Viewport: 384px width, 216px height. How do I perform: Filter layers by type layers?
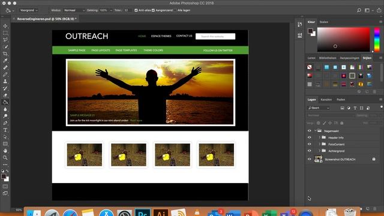[355, 108]
